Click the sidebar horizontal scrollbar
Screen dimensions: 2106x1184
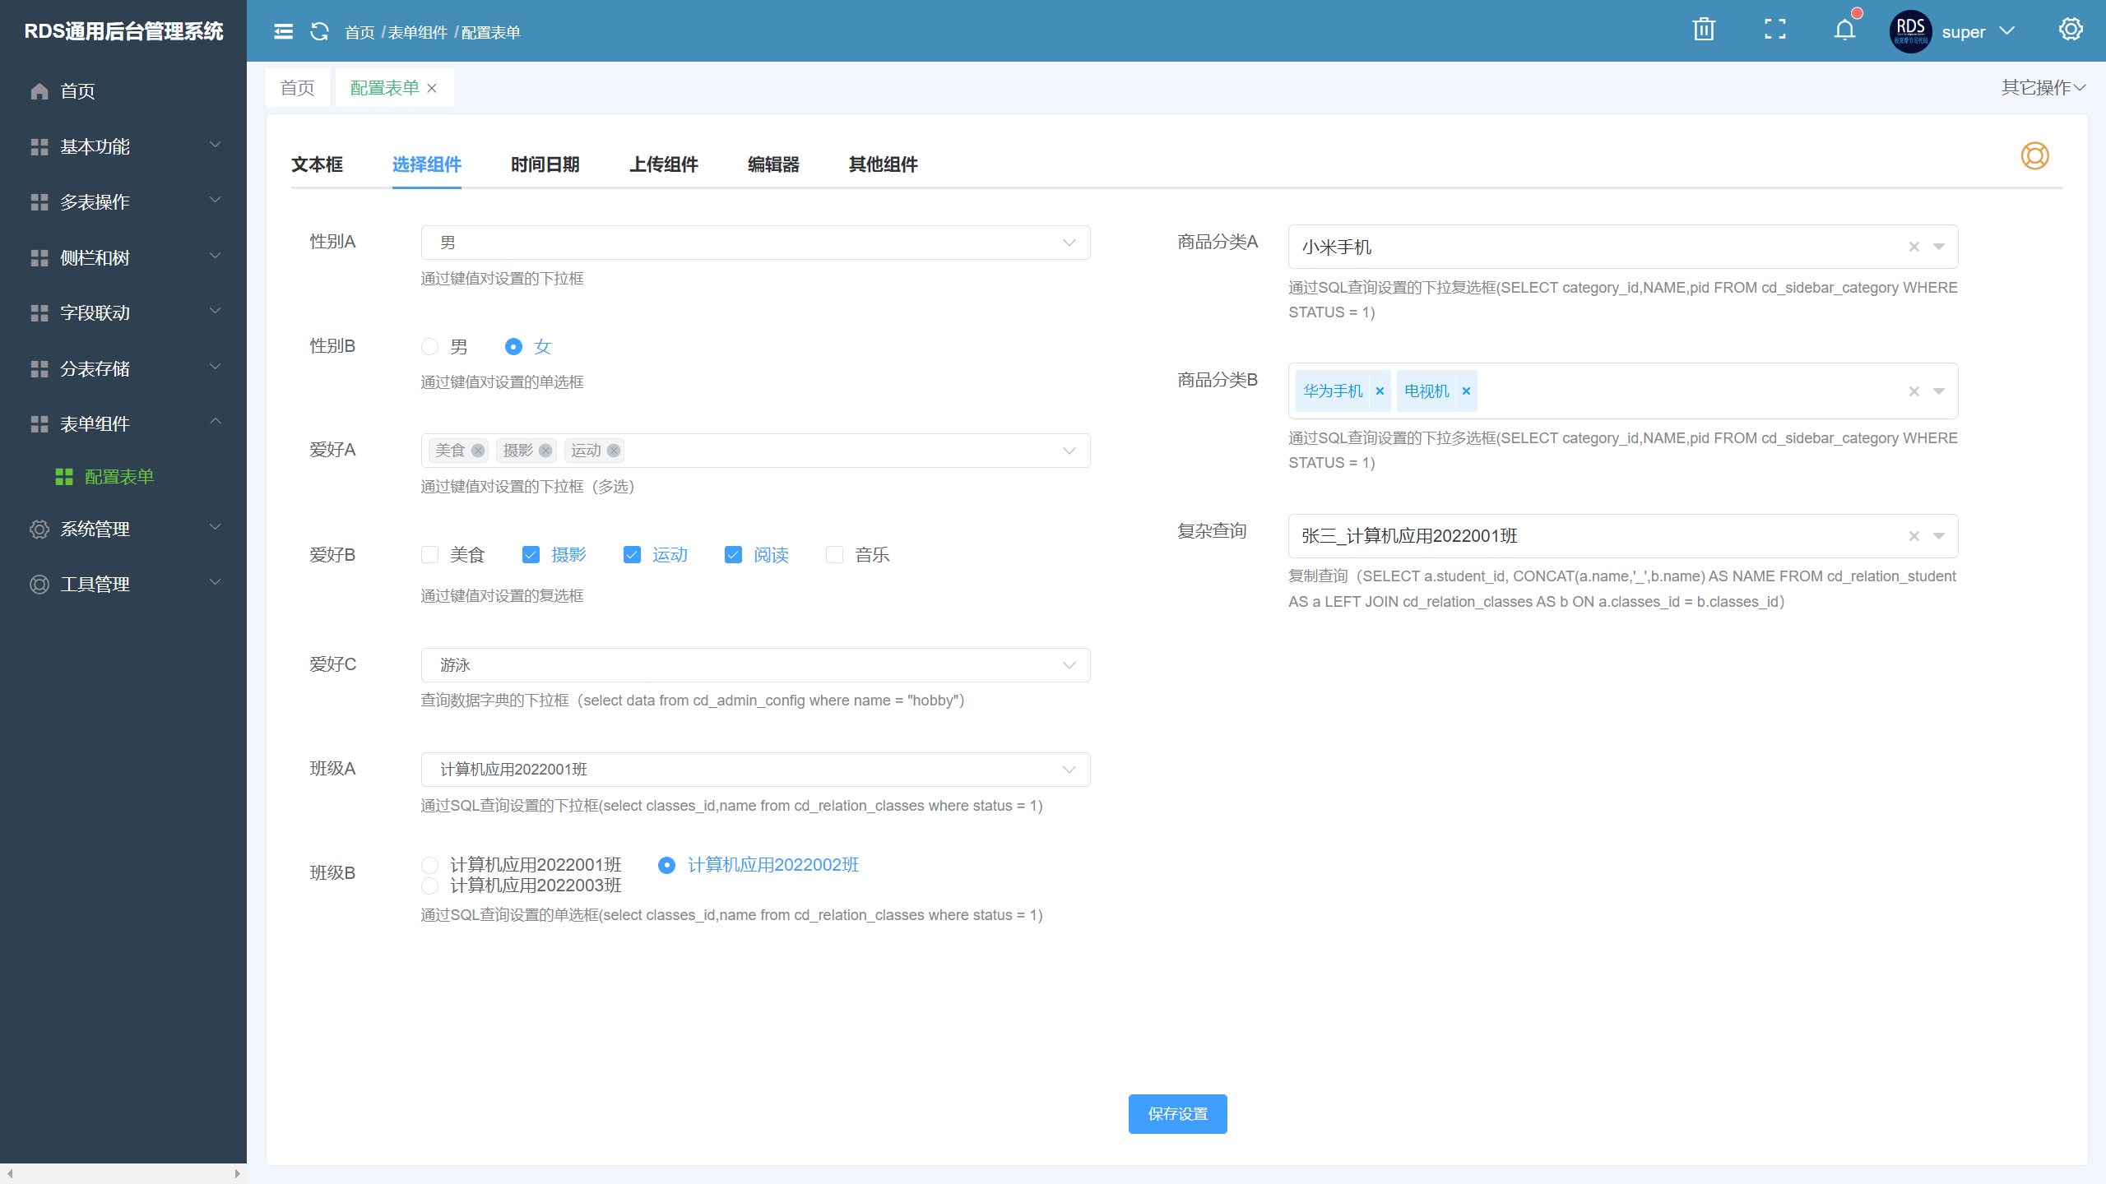123,1173
